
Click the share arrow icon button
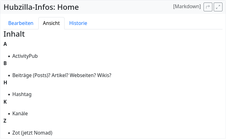point(208,7)
